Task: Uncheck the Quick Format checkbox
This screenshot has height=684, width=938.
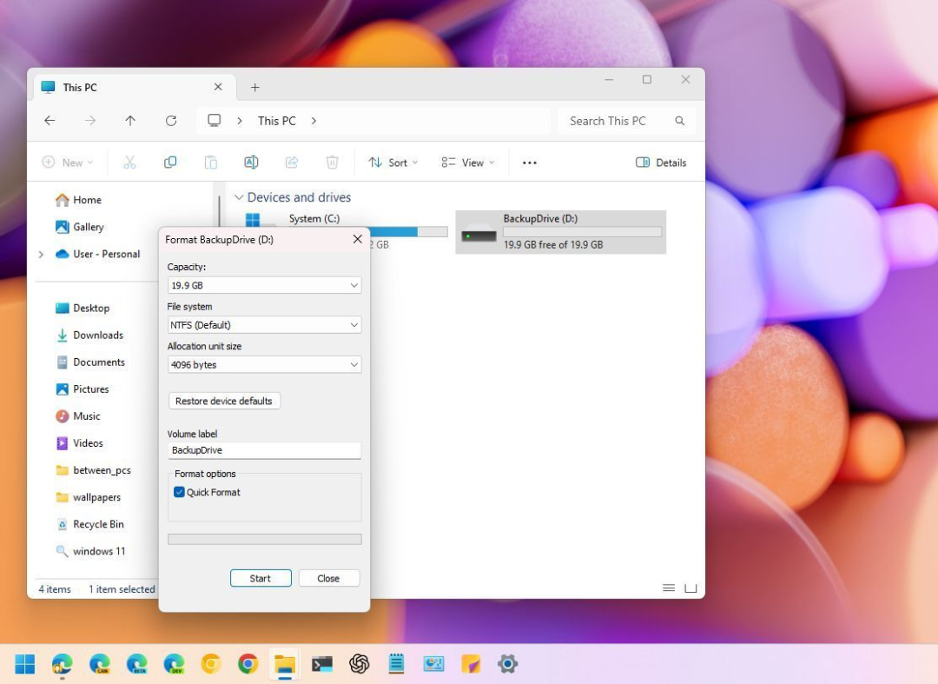Action: tap(179, 492)
